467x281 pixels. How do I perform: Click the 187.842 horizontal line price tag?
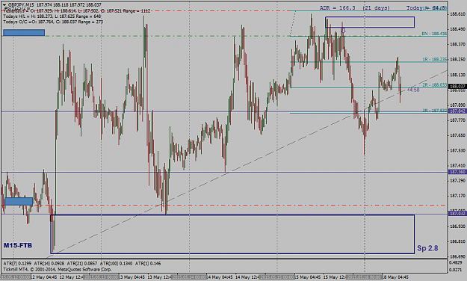[x=457, y=111]
